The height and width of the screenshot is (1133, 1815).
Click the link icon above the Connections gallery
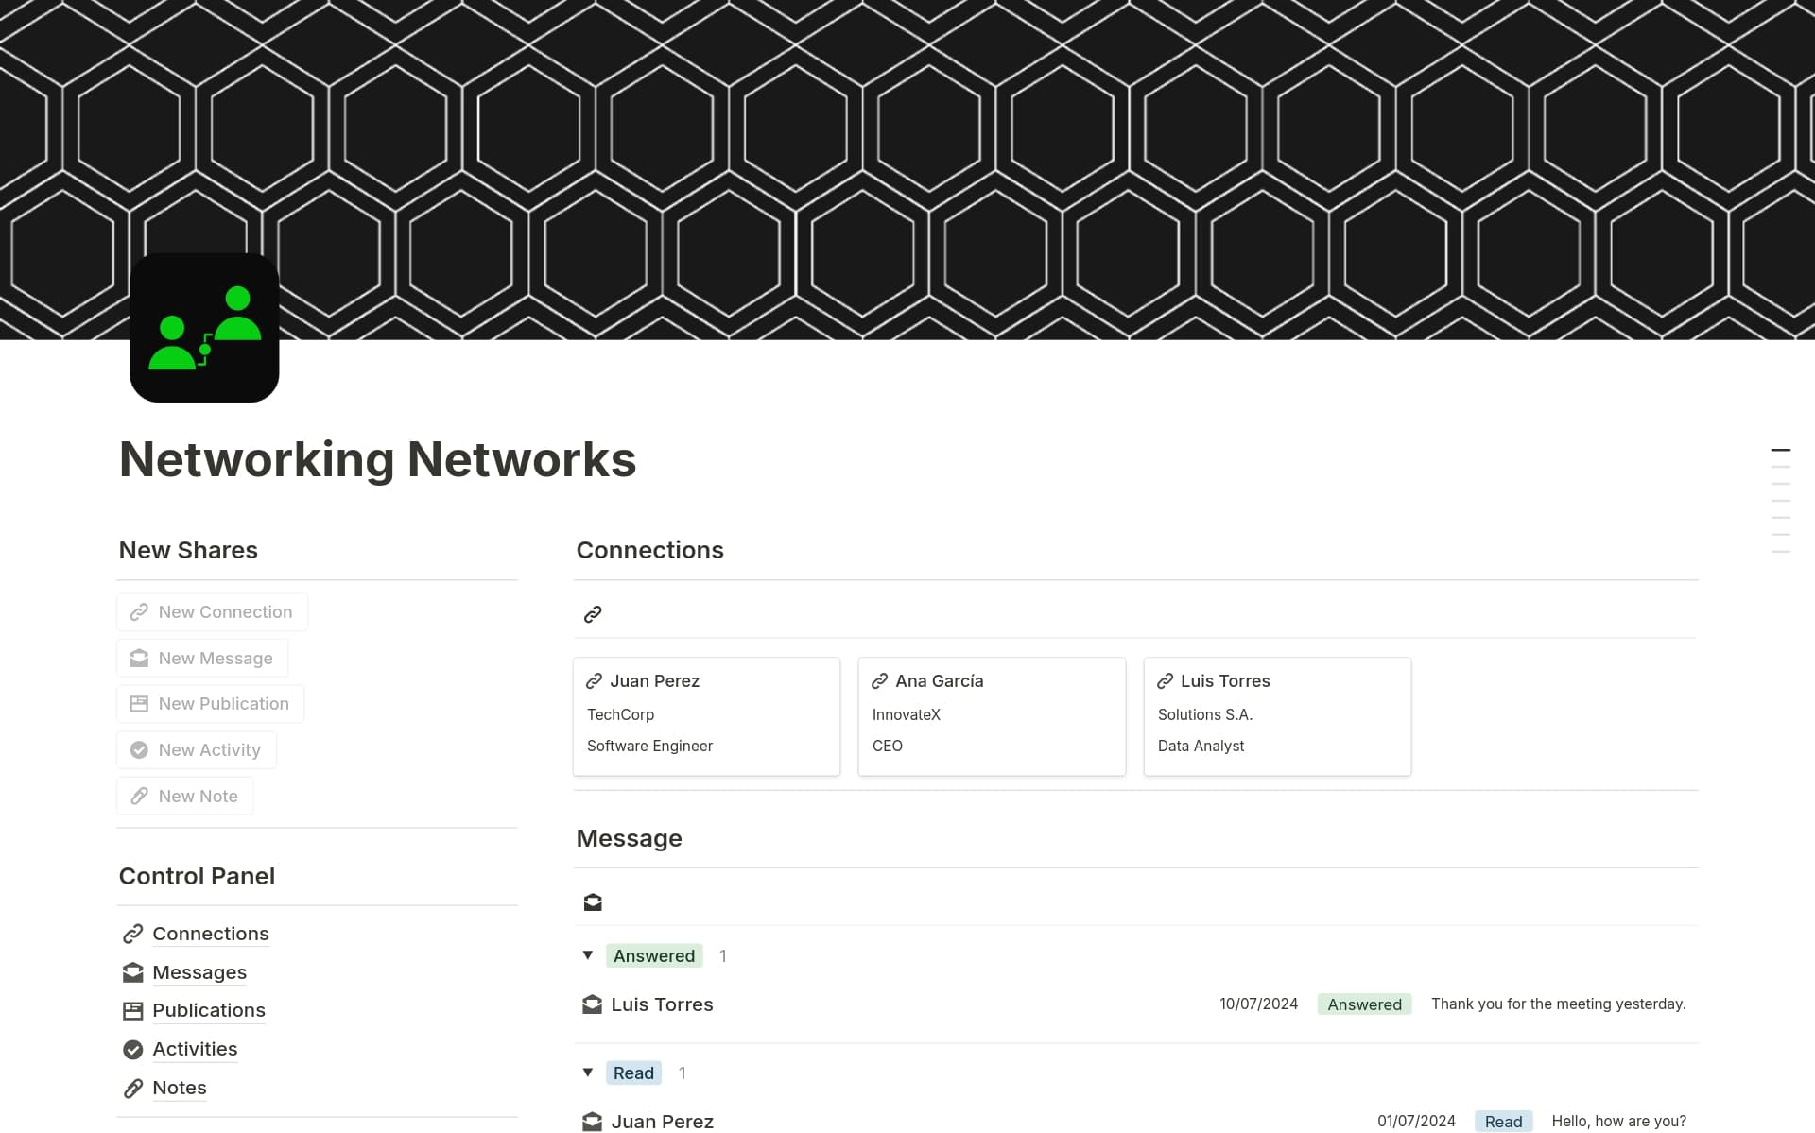(x=593, y=613)
